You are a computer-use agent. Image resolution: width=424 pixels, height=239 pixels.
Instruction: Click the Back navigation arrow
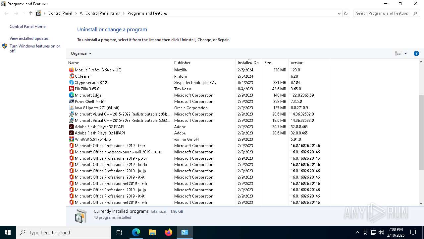tap(7, 13)
